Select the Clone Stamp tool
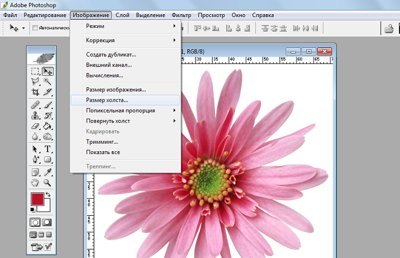The image size is (400, 258). tap(35, 115)
